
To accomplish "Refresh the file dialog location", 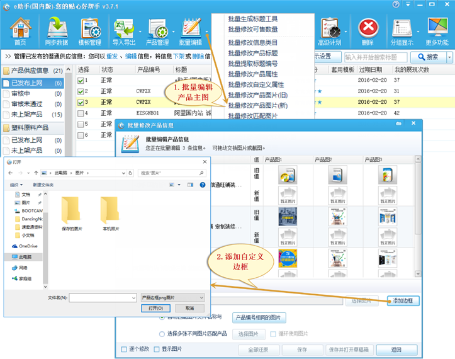I will click(x=130, y=173).
